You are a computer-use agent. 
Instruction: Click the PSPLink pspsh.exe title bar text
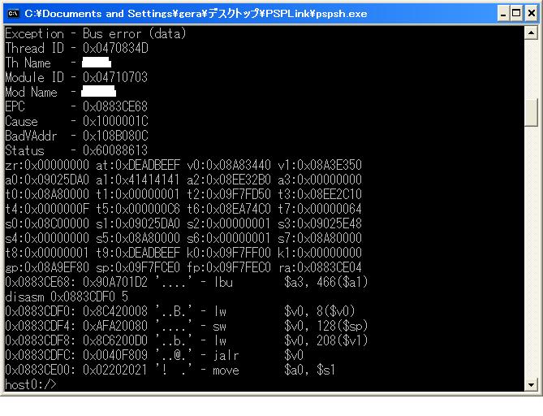pyautogui.click(x=195, y=13)
